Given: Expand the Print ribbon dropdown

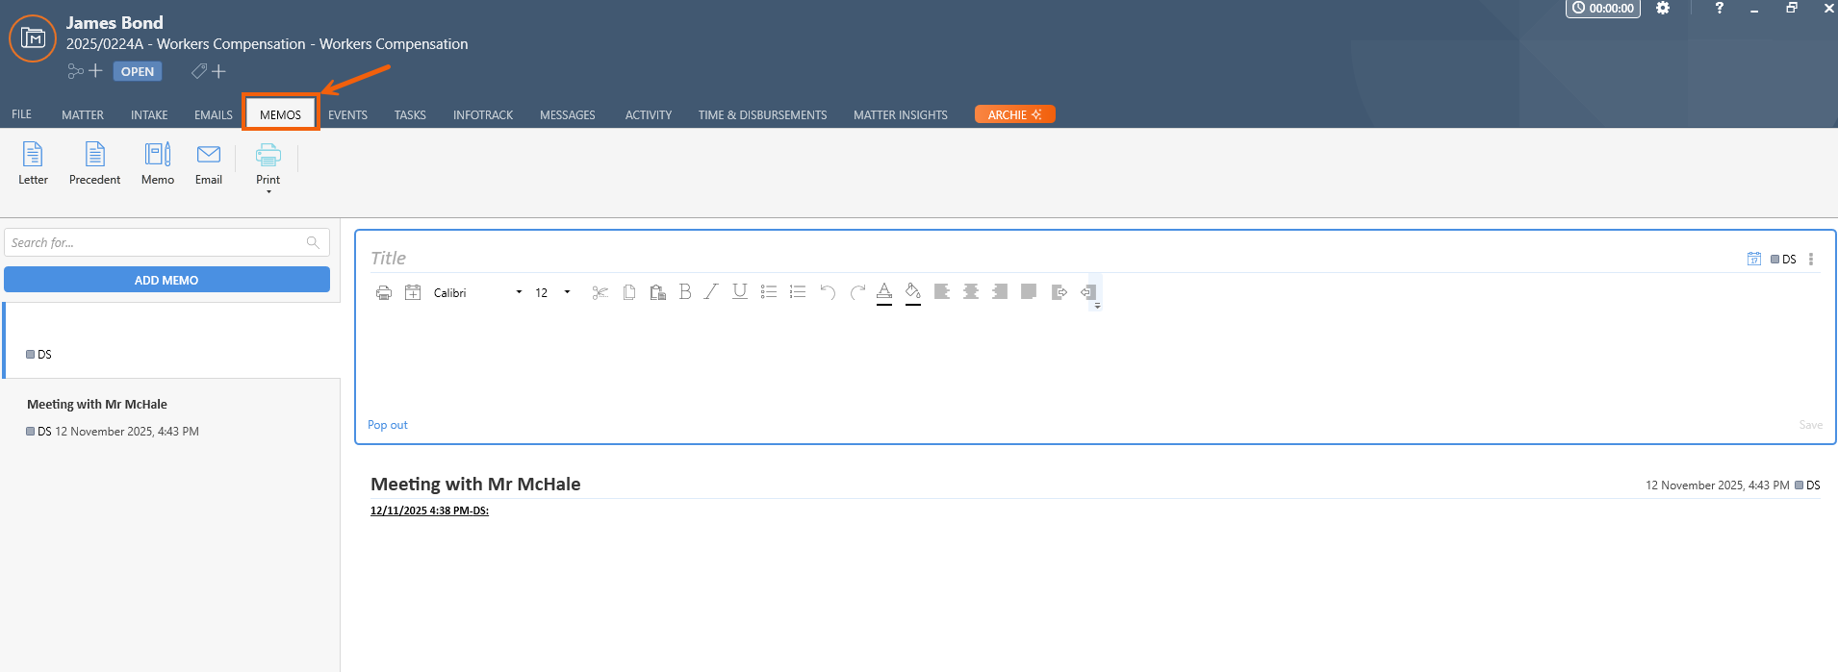Looking at the screenshot, I should (268, 190).
